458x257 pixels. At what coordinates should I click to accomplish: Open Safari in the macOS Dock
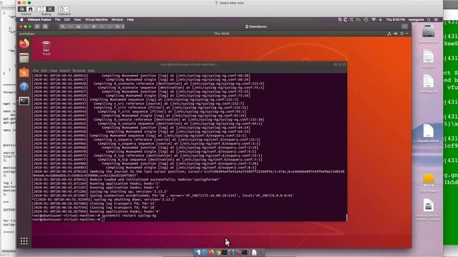coord(205,252)
